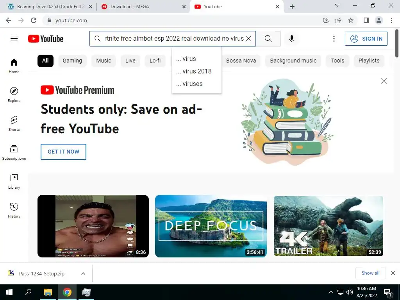Select the Background music chip
Viewport: 400px width, 300px height.
pyautogui.click(x=293, y=61)
